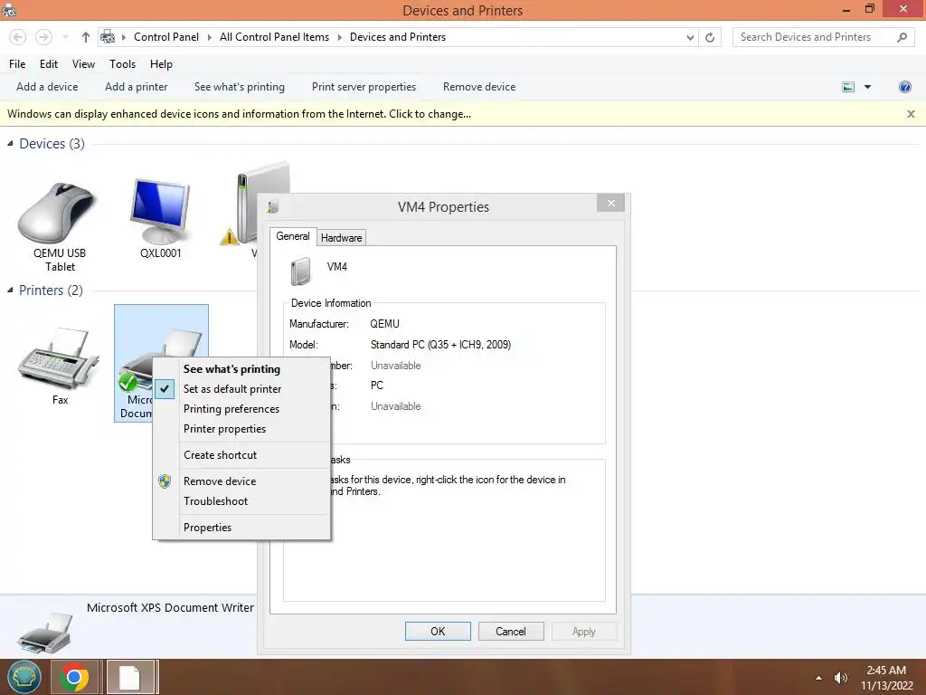
Task: Click the blank document taskbar icon
Action: 130,677
